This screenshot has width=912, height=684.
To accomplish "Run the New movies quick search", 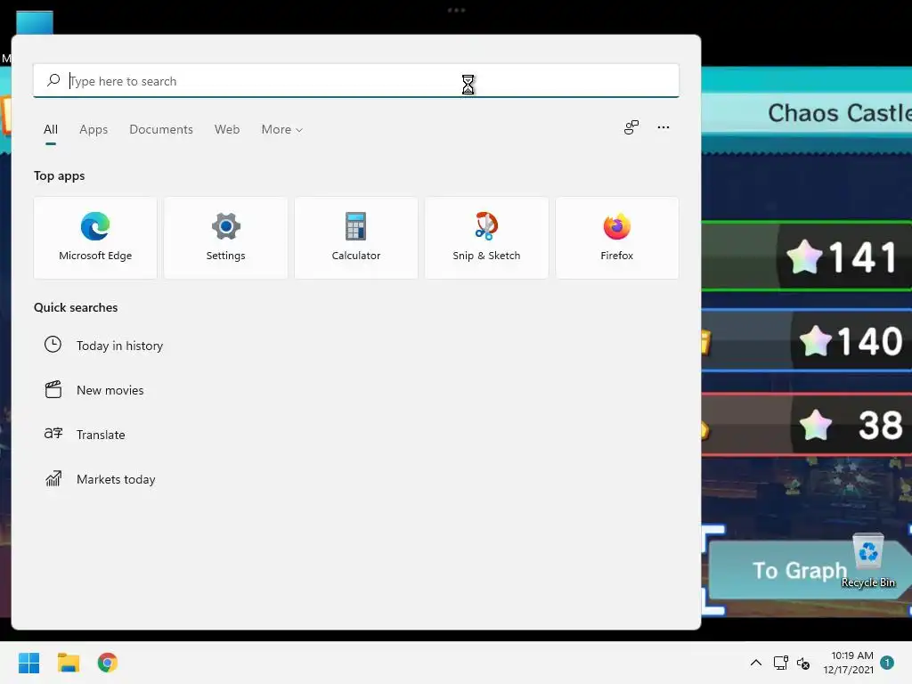I will [x=110, y=390].
